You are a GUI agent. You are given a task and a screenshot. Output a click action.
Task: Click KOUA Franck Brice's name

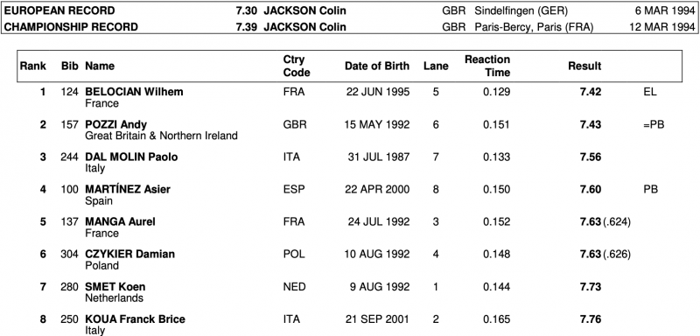(x=135, y=319)
